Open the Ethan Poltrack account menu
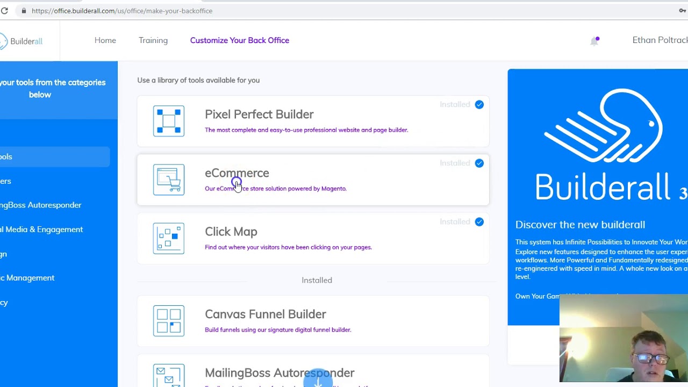Screen dimensions: 688x387 660,40
